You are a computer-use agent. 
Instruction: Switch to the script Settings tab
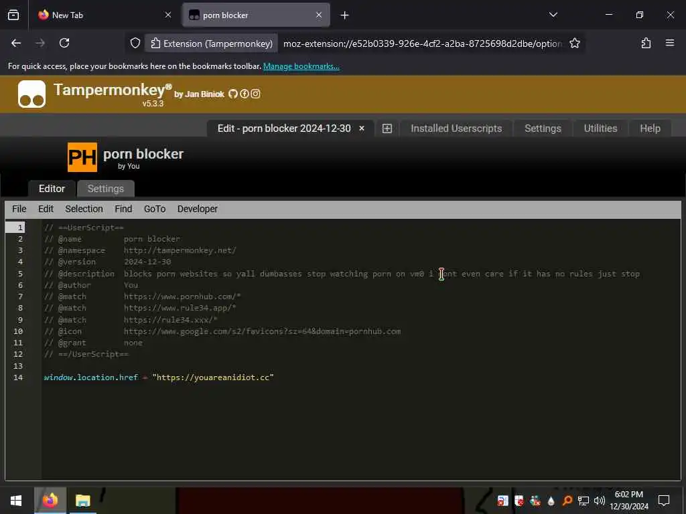point(105,188)
